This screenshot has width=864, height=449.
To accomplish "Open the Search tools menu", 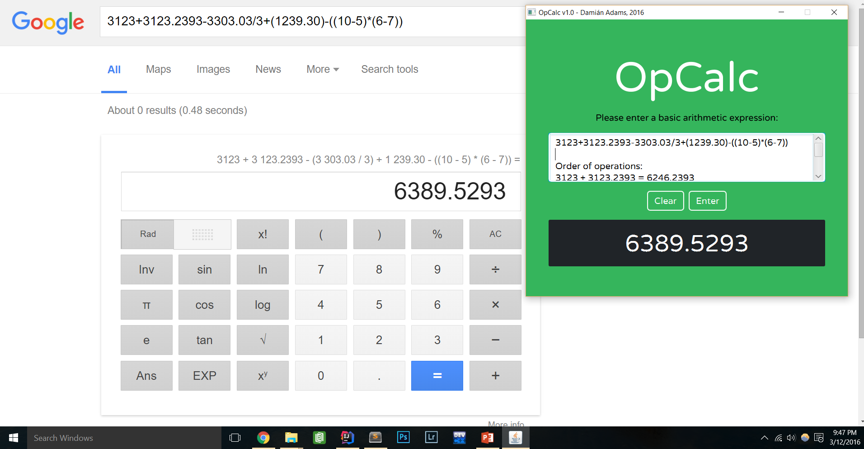I will point(390,69).
